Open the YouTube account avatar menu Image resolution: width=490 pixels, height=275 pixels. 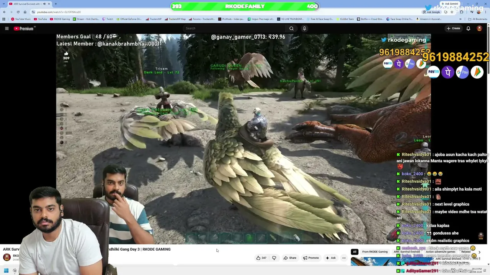[479, 28]
